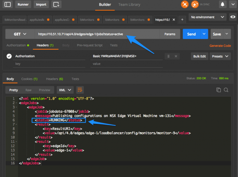This screenshot has height=177, width=238.
Task: View the response Body tab
Action: point(10,79)
